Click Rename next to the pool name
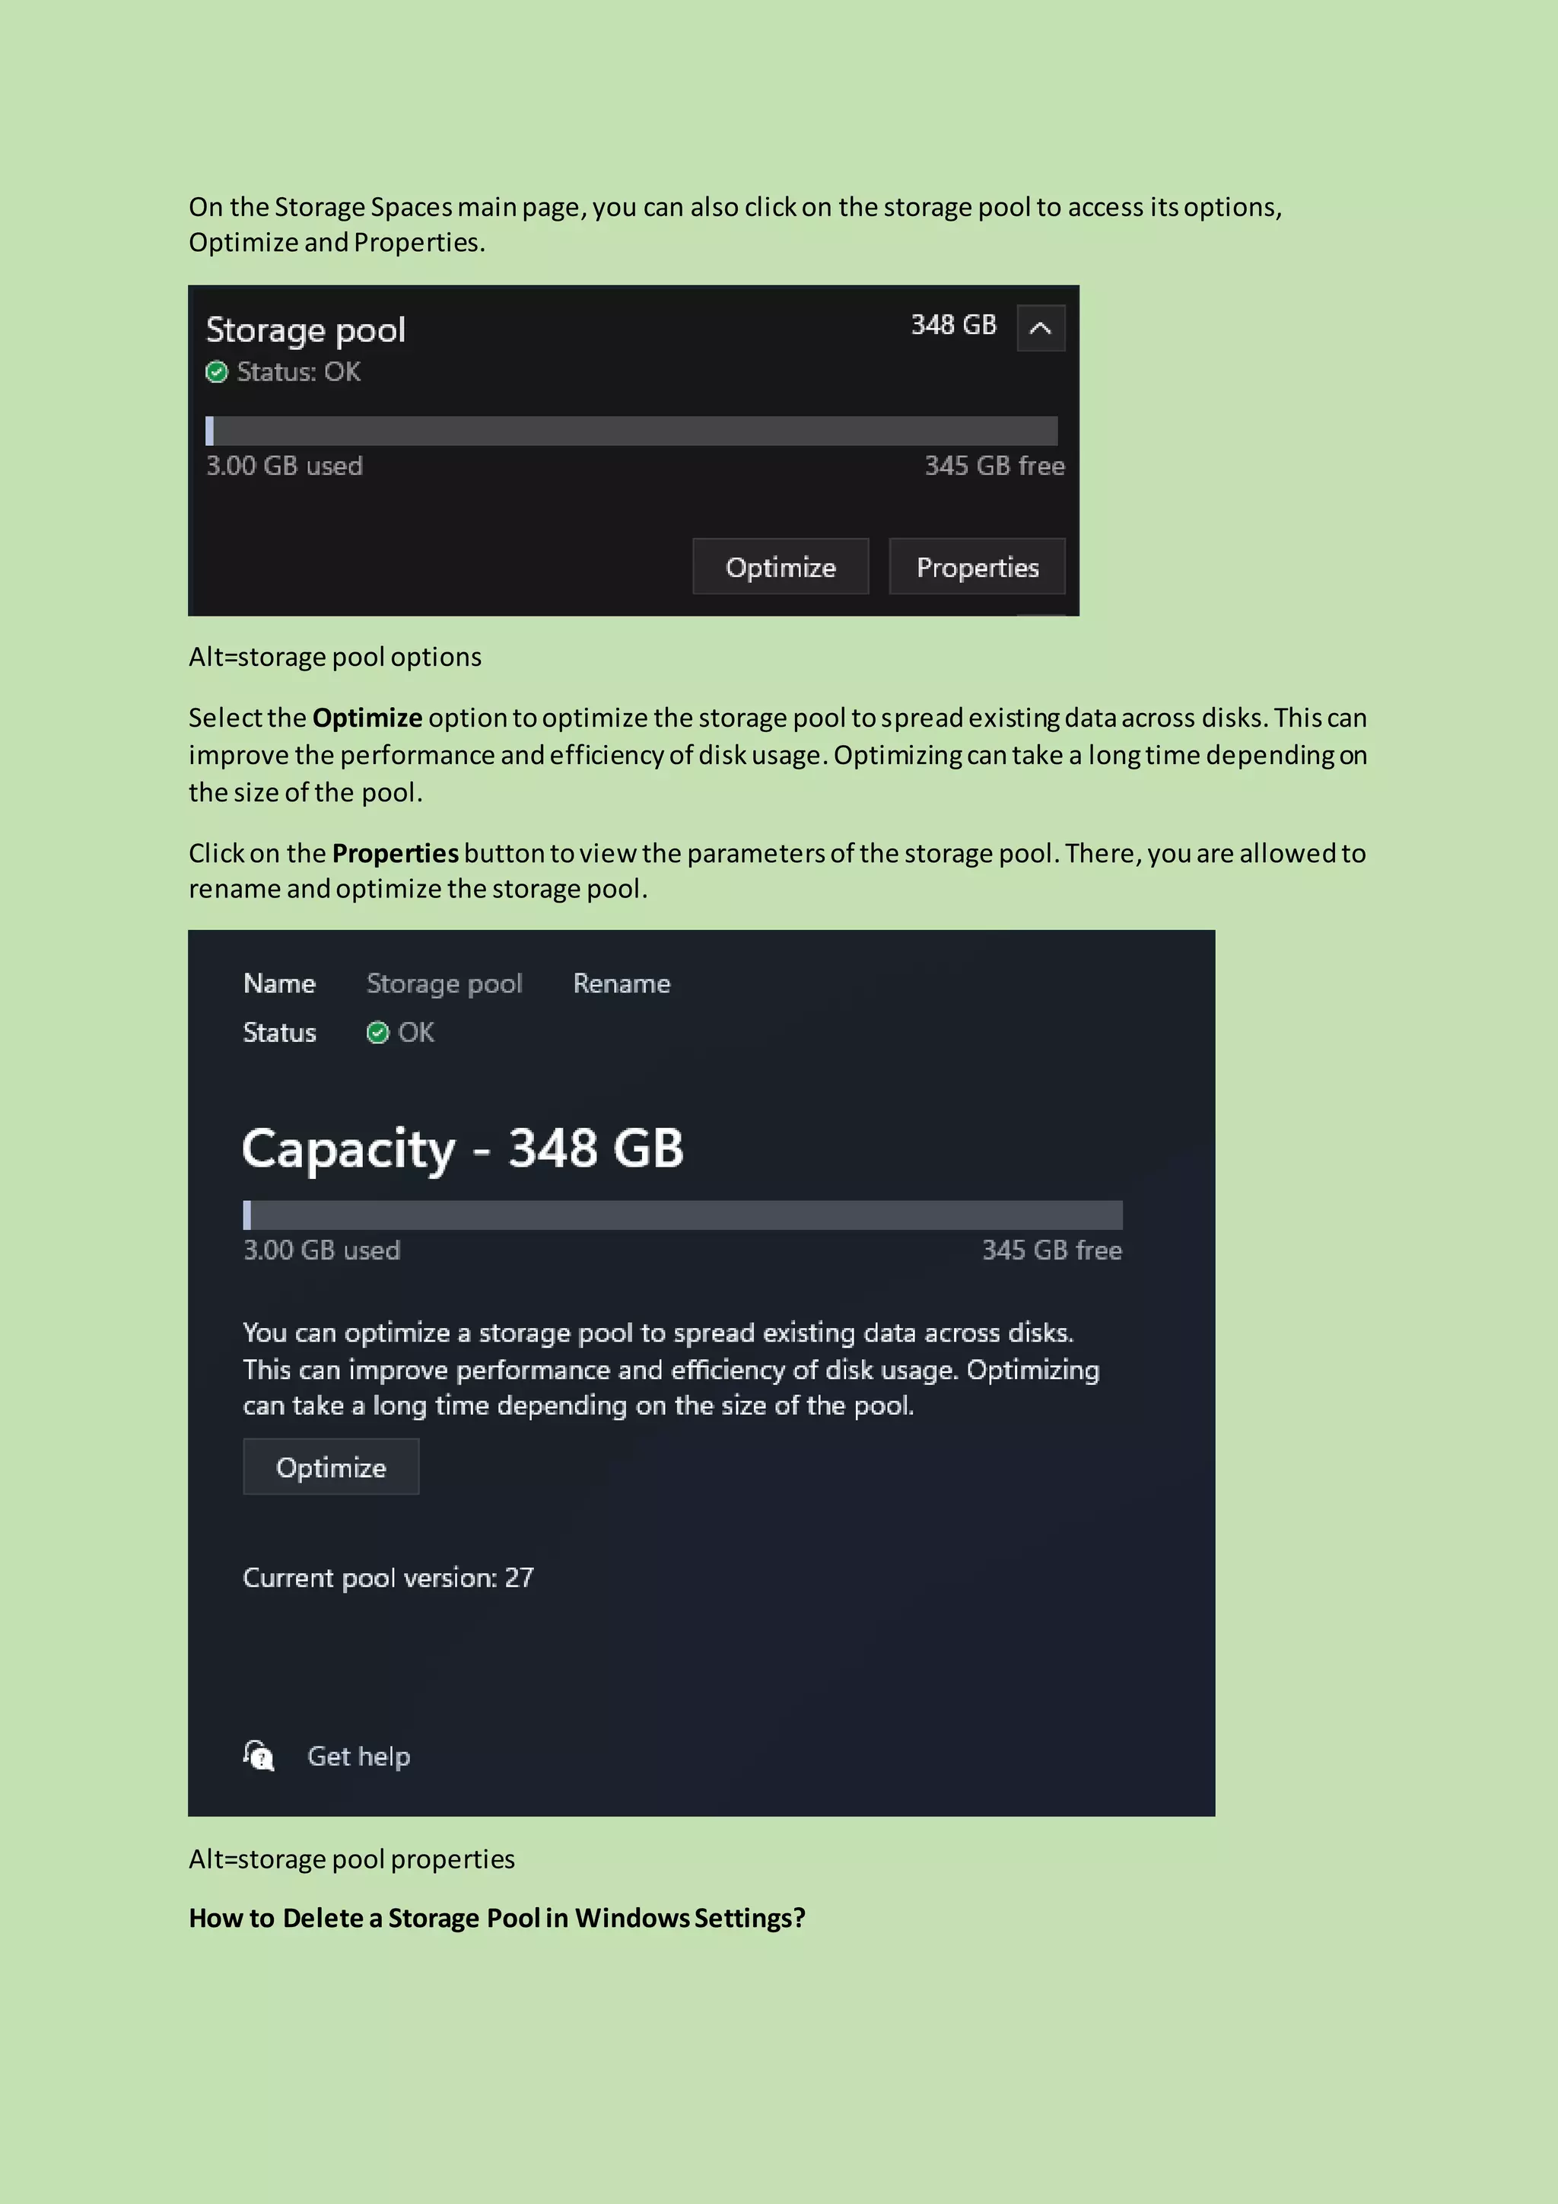The image size is (1558, 2204). click(621, 984)
